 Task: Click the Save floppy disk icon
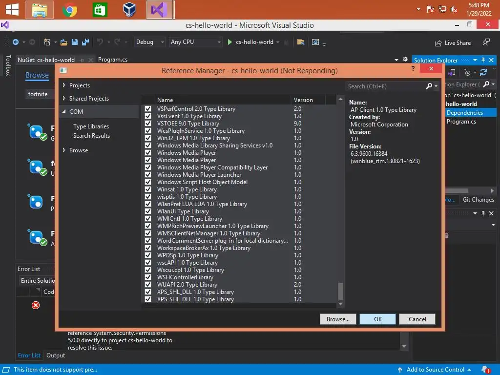point(75,42)
